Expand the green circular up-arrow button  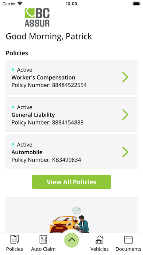point(71,240)
